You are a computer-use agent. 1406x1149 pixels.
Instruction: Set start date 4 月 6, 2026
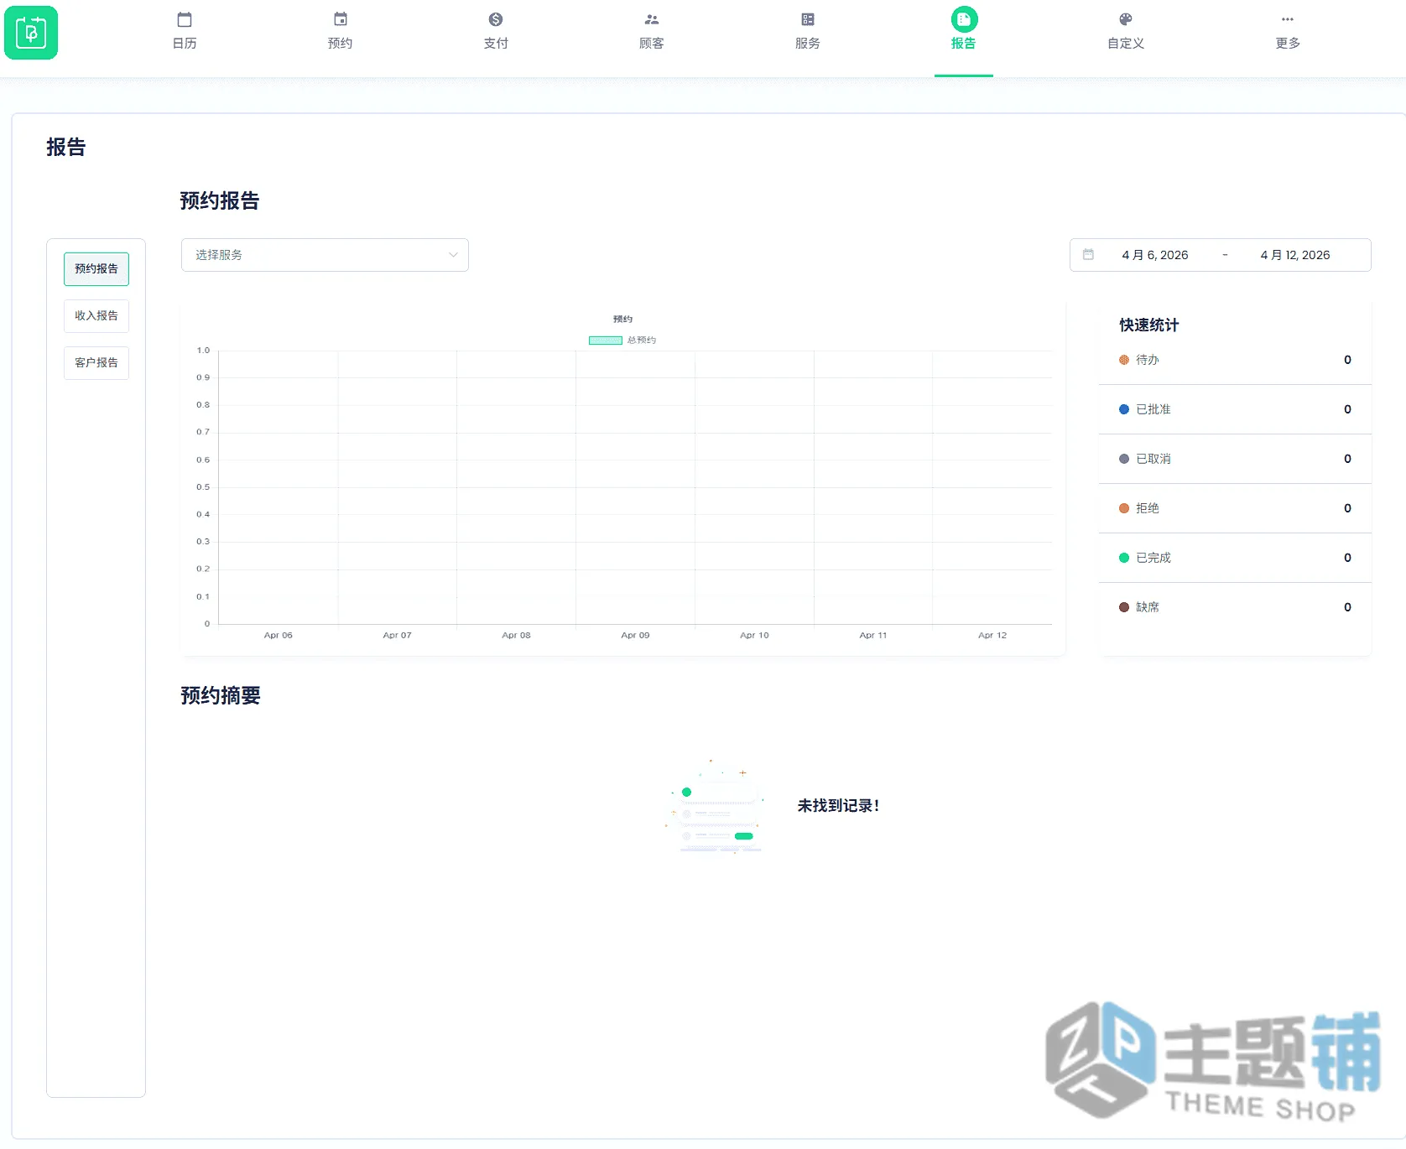pos(1155,255)
